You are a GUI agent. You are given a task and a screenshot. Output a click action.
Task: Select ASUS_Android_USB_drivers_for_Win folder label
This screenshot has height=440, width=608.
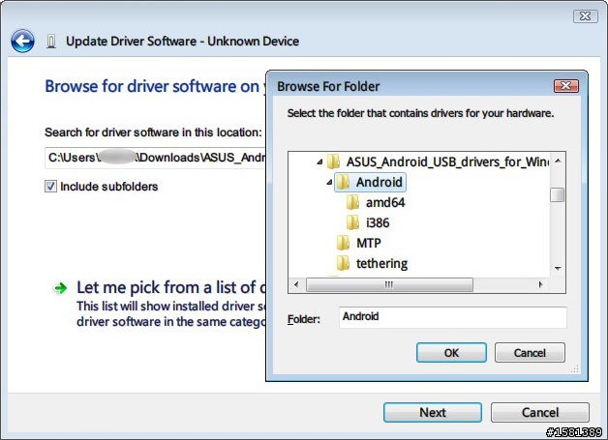(447, 161)
